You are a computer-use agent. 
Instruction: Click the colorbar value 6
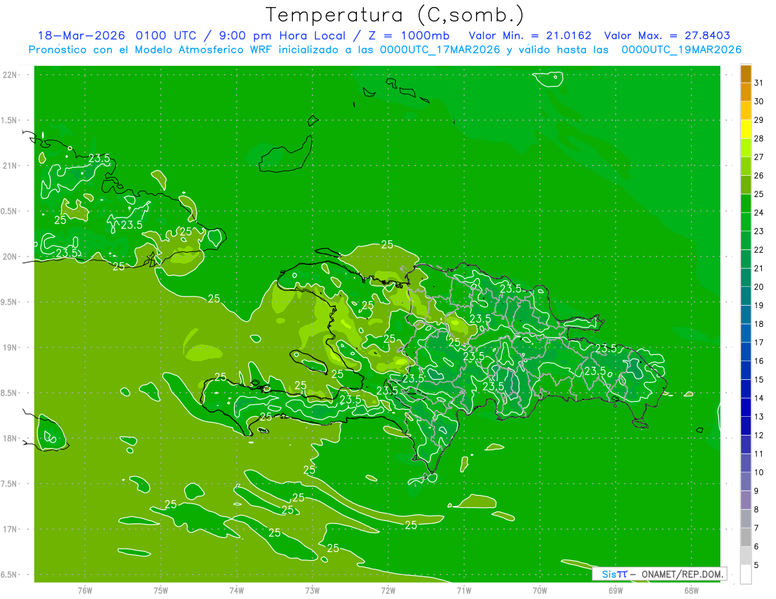point(757,547)
